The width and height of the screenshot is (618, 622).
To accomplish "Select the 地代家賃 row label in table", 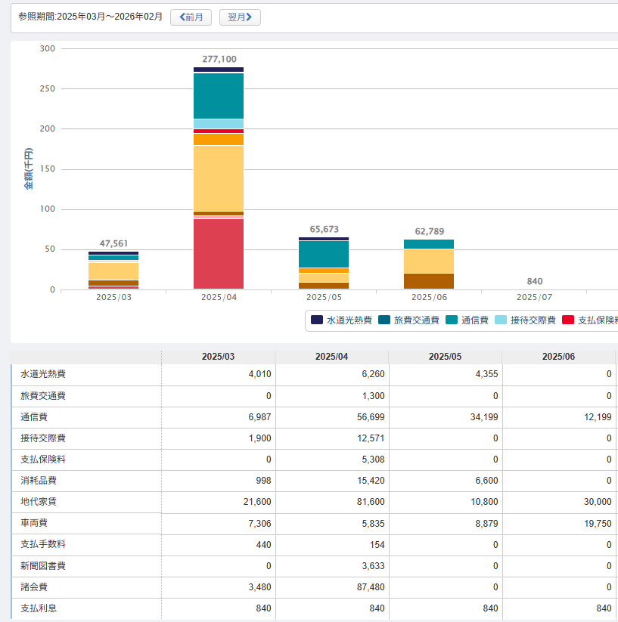I will click(39, 501).
